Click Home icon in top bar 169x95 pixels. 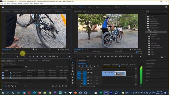(3, 7)
